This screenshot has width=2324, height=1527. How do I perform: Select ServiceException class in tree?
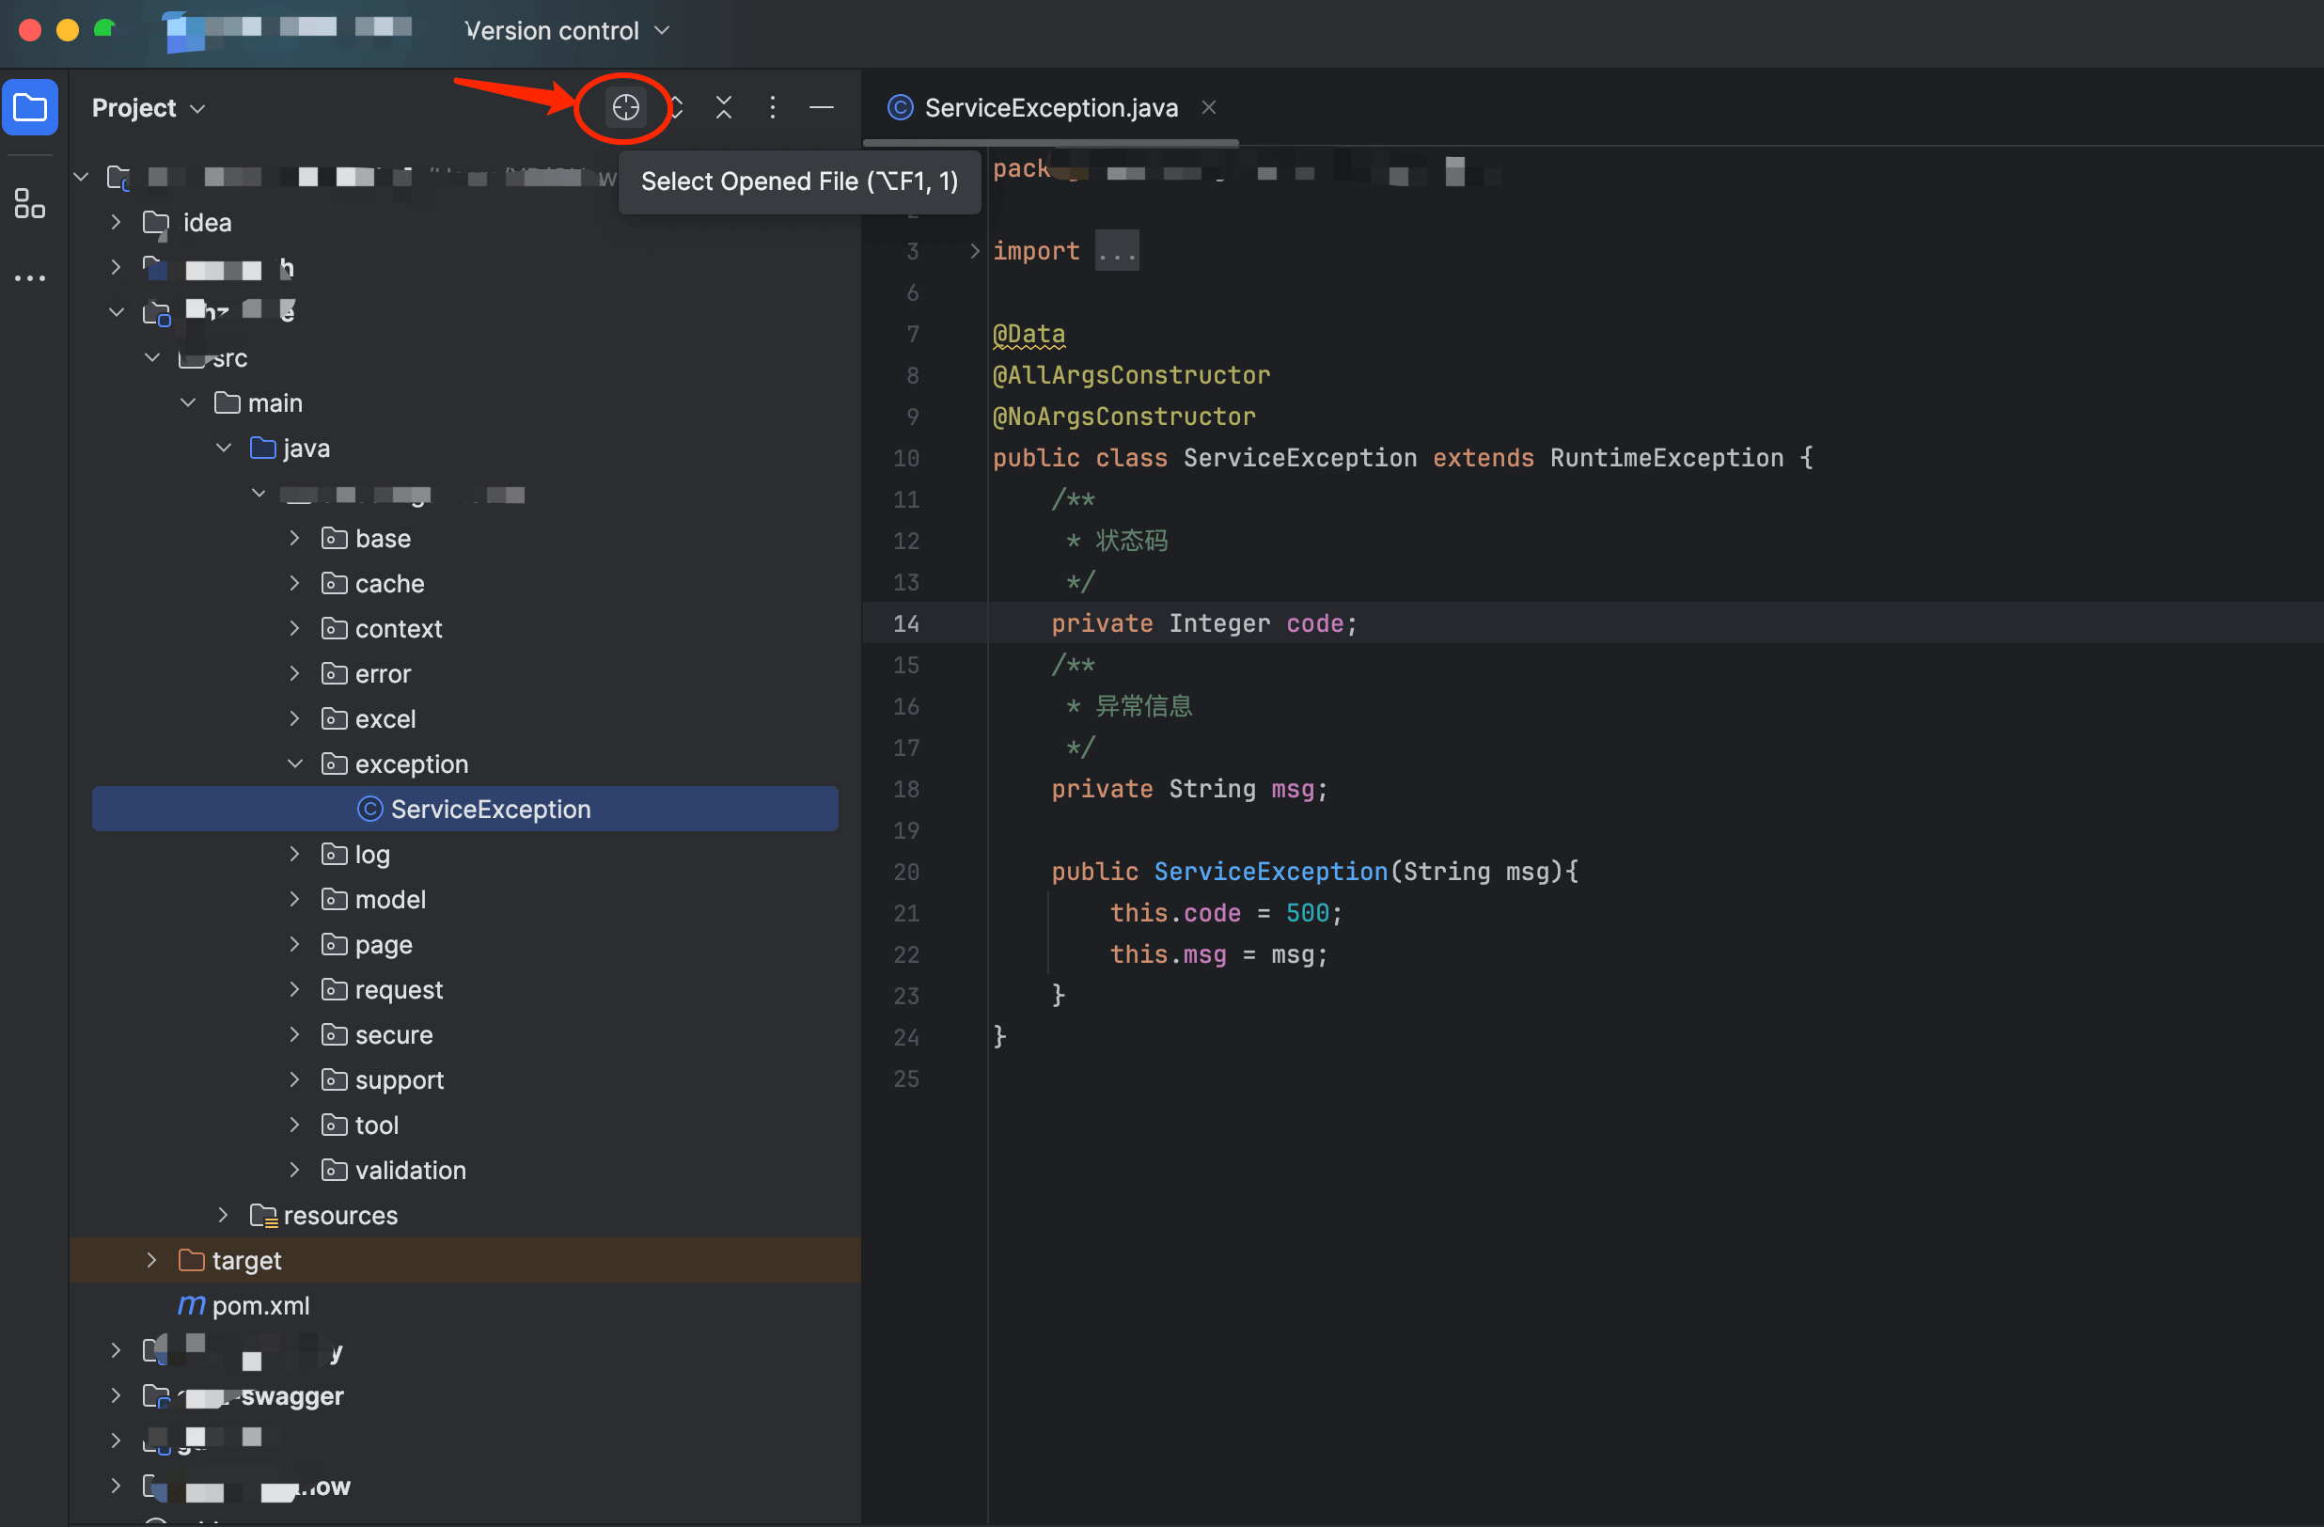point(464,810)
